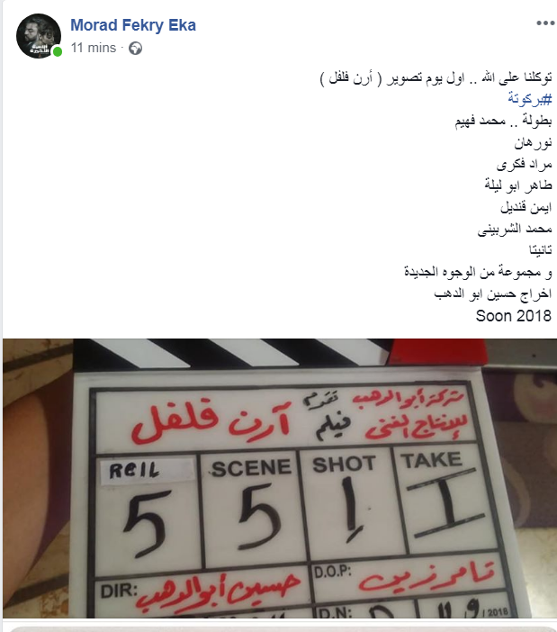Click the name نورهان in the post
This screenshot has height=632, width=557.
tap(533, 142)
